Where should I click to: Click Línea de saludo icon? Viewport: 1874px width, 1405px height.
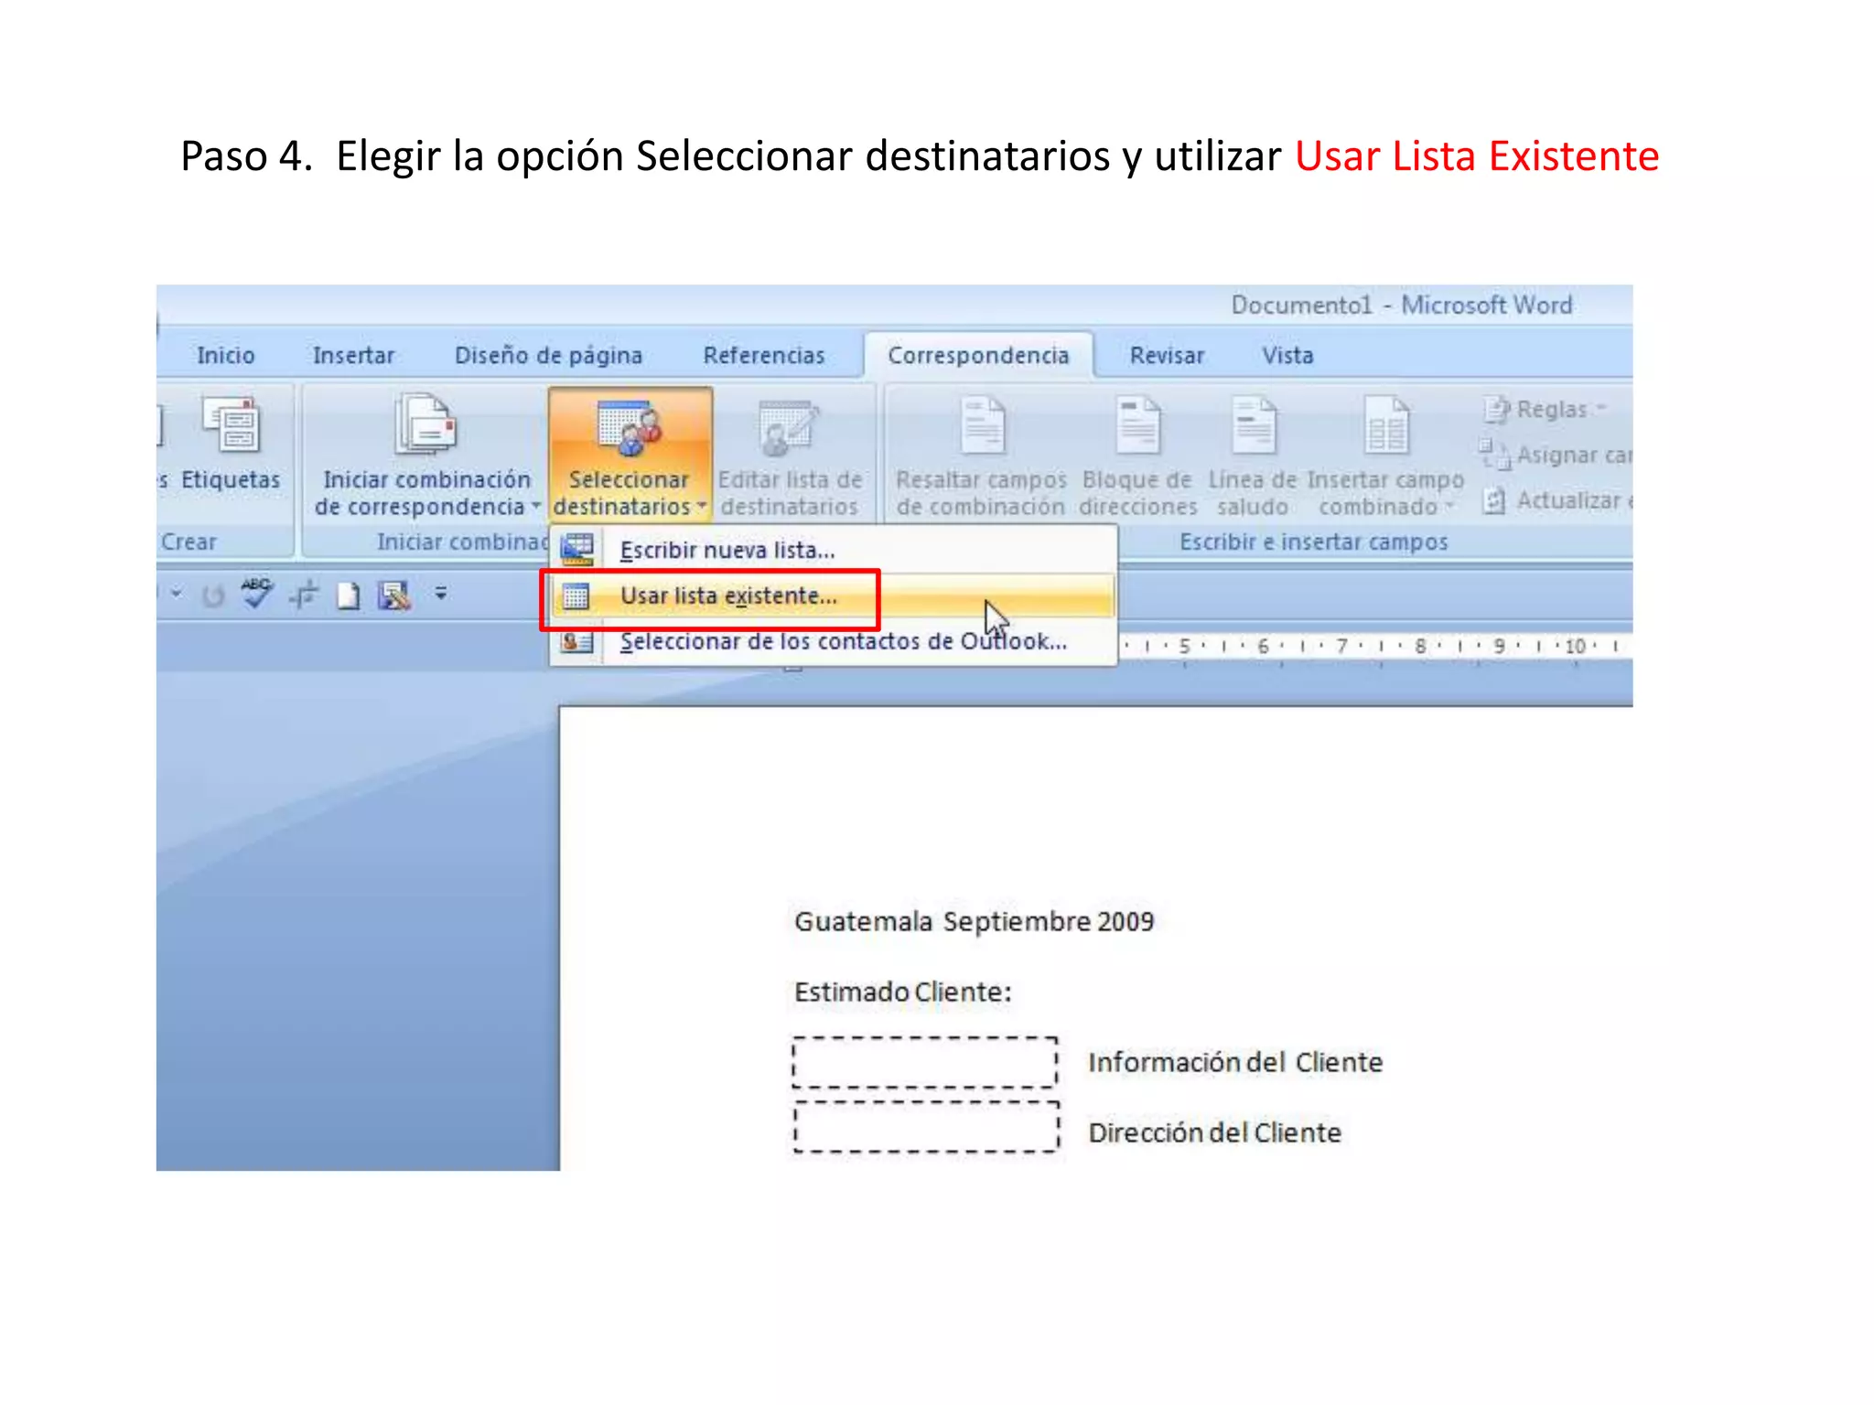[1253, 426]
